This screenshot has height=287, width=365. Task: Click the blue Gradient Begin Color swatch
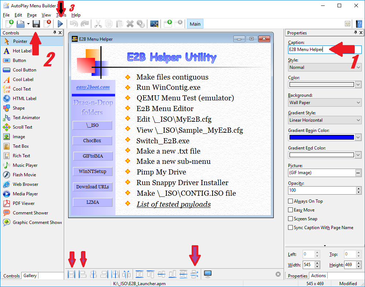point(321,137)
